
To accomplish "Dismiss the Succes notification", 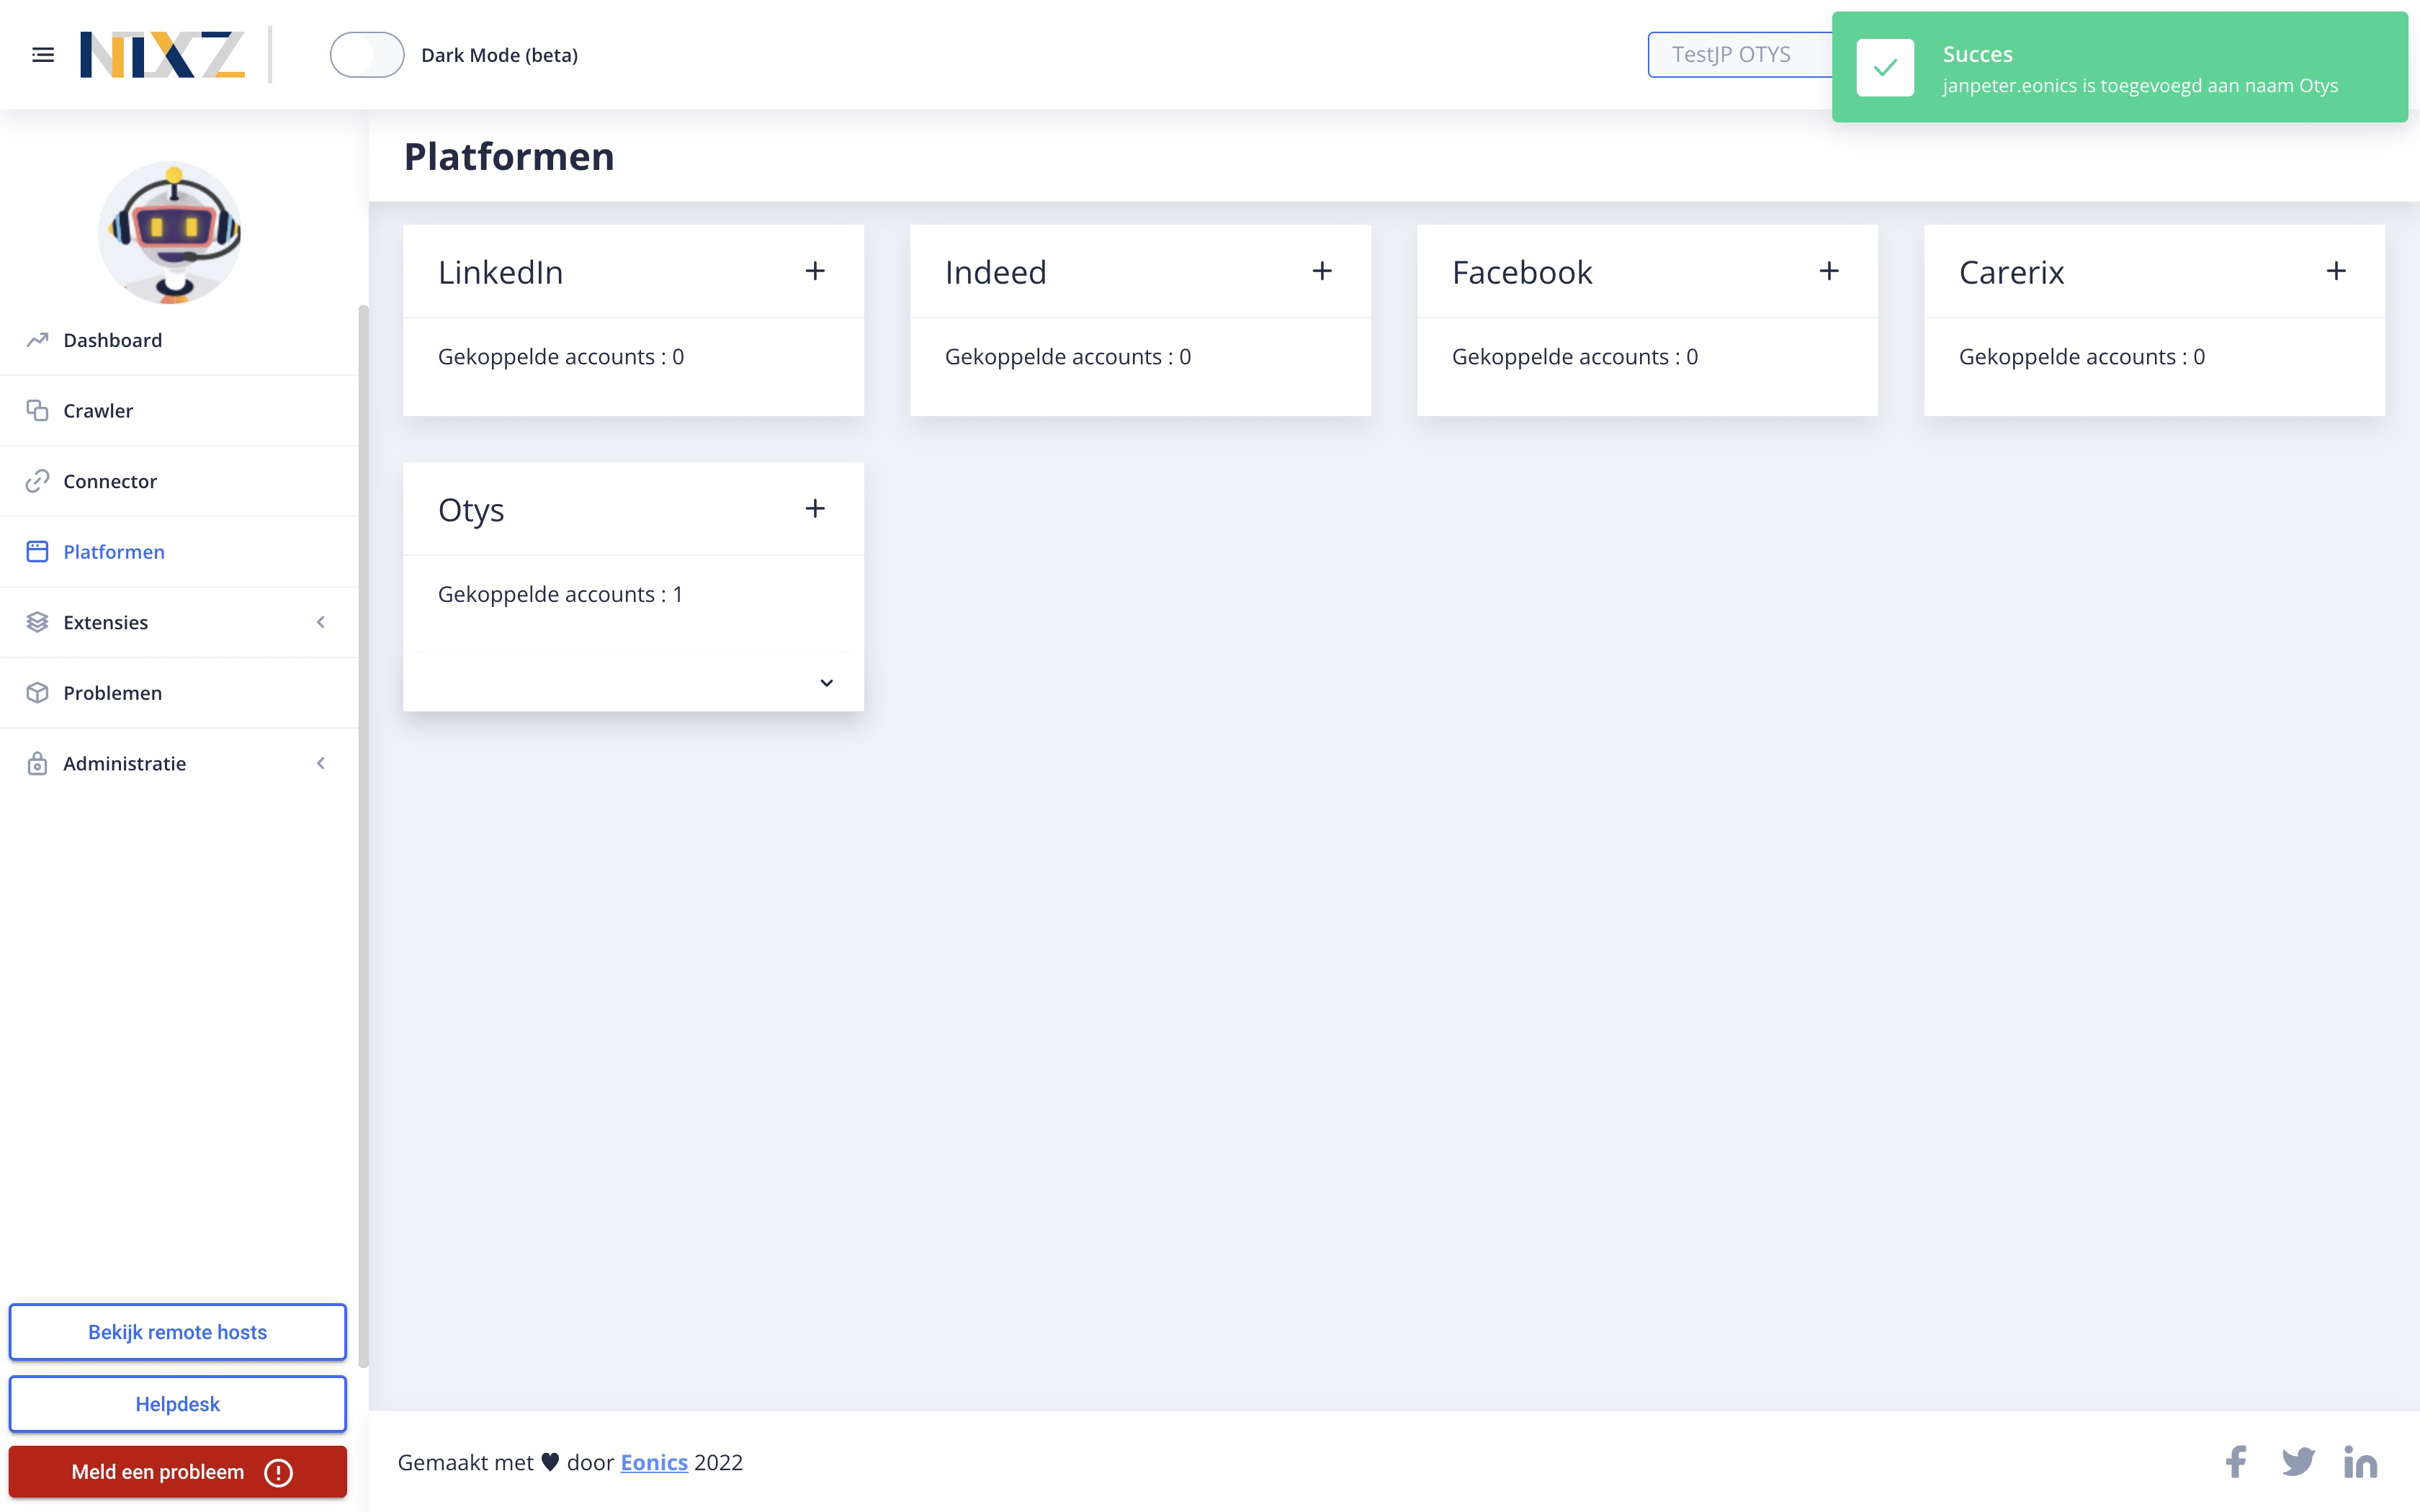I will pos(2120,67).
